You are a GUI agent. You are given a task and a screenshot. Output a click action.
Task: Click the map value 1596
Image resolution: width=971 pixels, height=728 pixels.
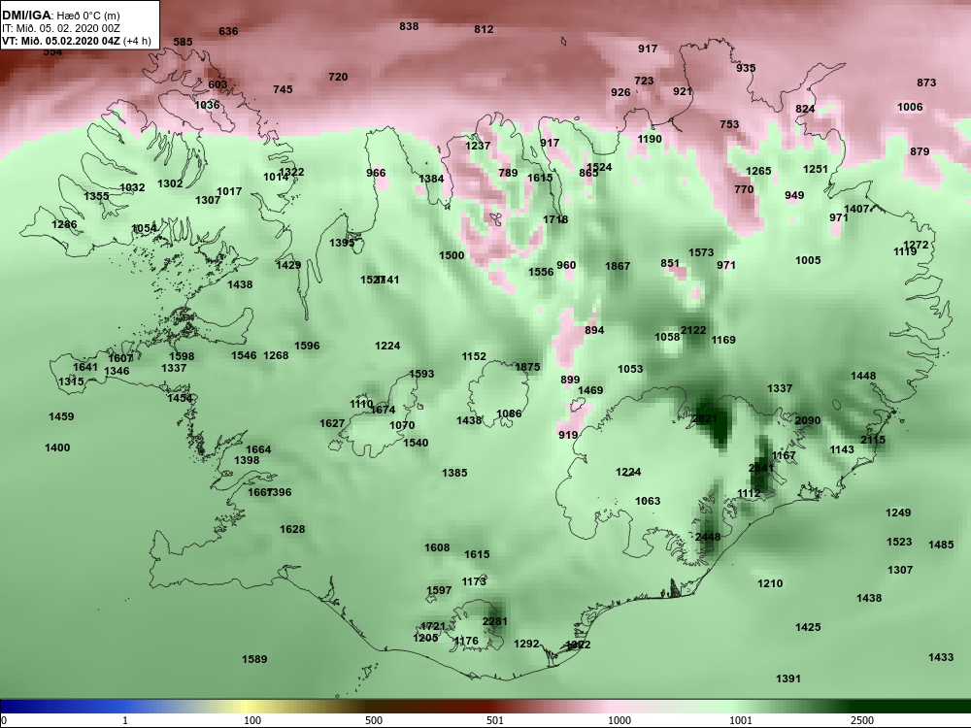[307, 347]
